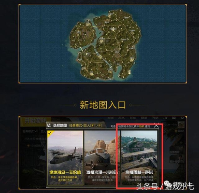
Task: Select the 绝地海岛-艾伦格 map card
Action: [x=65, y=157]
